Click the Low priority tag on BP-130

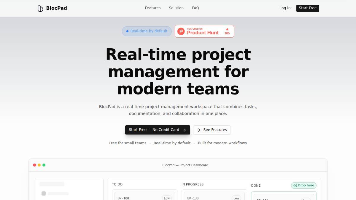point(236,198)
